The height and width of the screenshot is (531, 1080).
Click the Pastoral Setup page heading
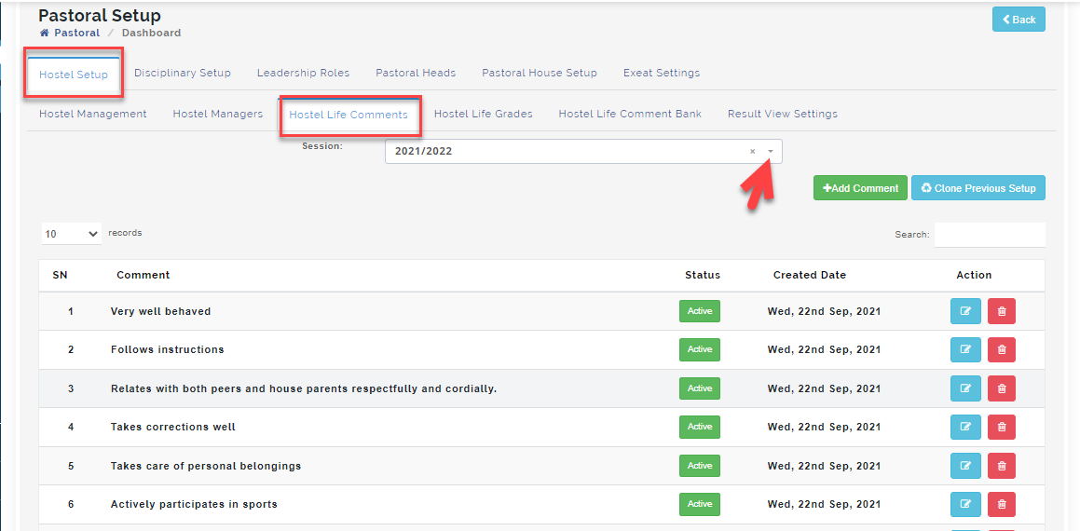tap(99, 15)
